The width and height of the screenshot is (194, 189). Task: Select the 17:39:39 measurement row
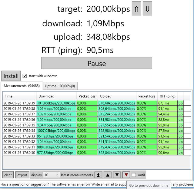point(19,103)
